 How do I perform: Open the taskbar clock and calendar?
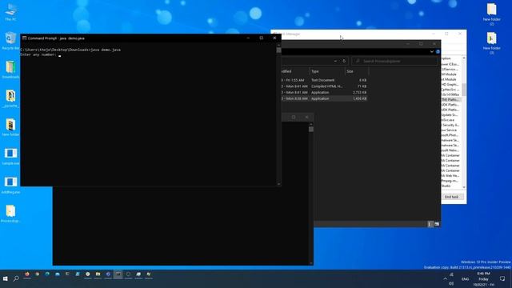pyautogui.click(x=483, y=279)
